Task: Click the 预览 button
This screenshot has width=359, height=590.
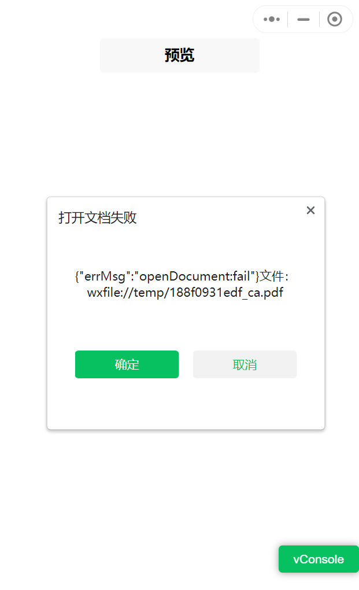Action: tap(180, 56)
